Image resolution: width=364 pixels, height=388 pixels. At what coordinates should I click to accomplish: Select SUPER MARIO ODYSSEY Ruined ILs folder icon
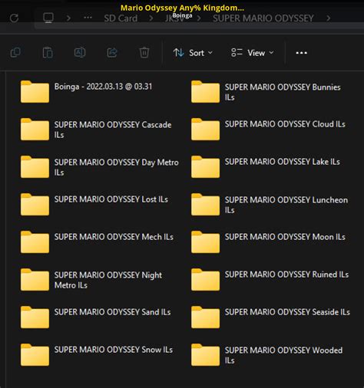pyautogui.click(x=205, y=279)
